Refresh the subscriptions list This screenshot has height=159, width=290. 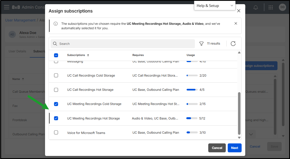pyautogui.click(x=233, y=43)
